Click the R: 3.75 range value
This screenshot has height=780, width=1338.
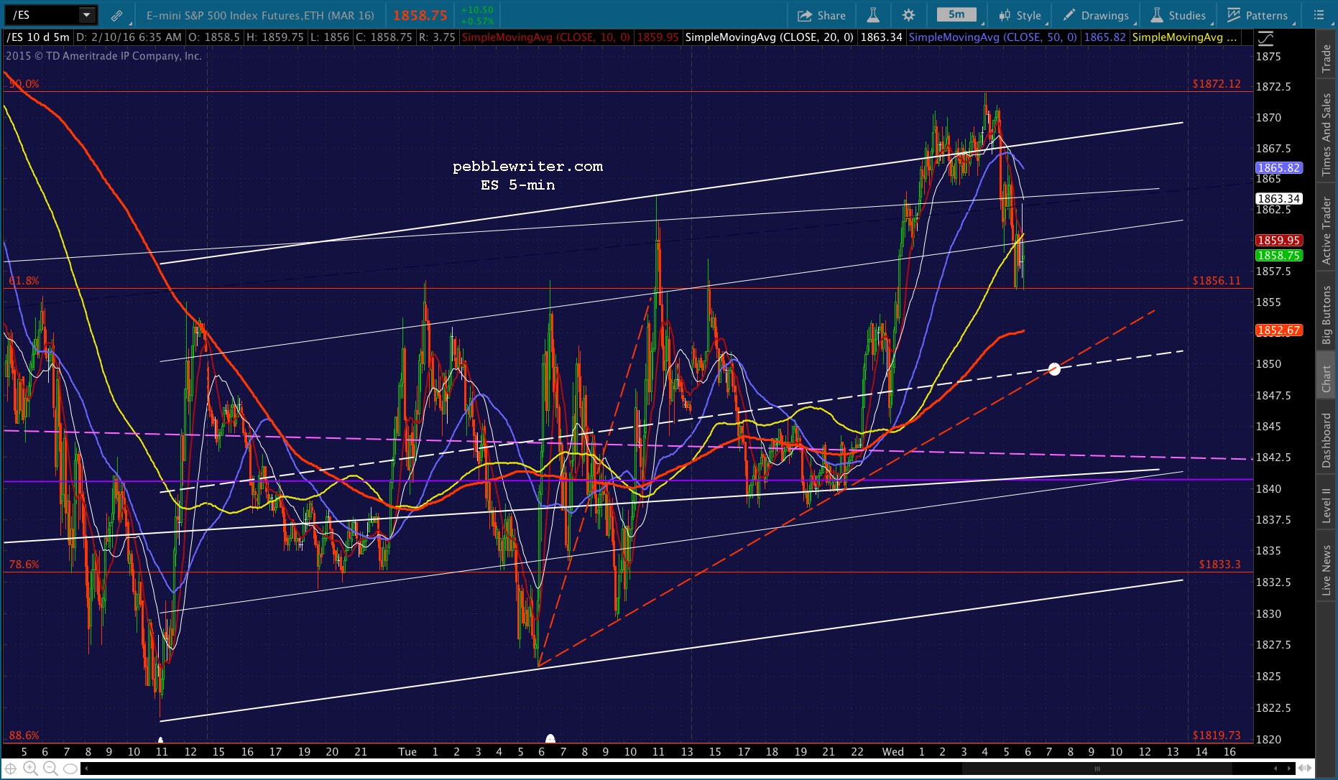click(437, 37)
